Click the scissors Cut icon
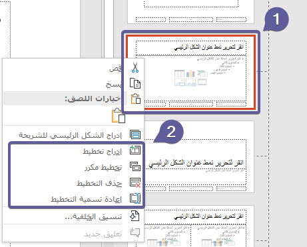 click(x=135, y=67)
